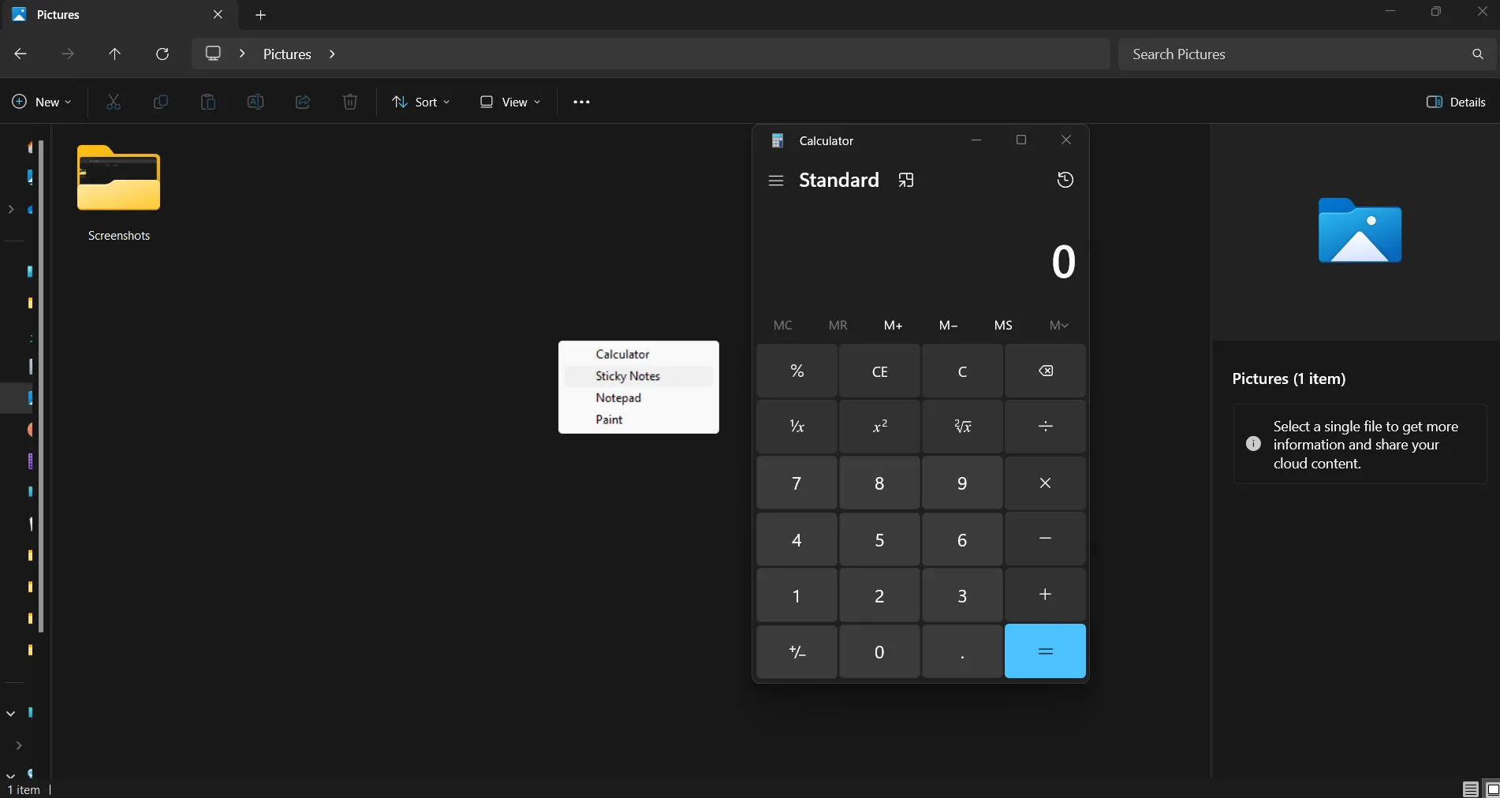The width and height of the screenshot is (1500, 798).
Task: Open the New menu
Action: click(x=39, y=102)
